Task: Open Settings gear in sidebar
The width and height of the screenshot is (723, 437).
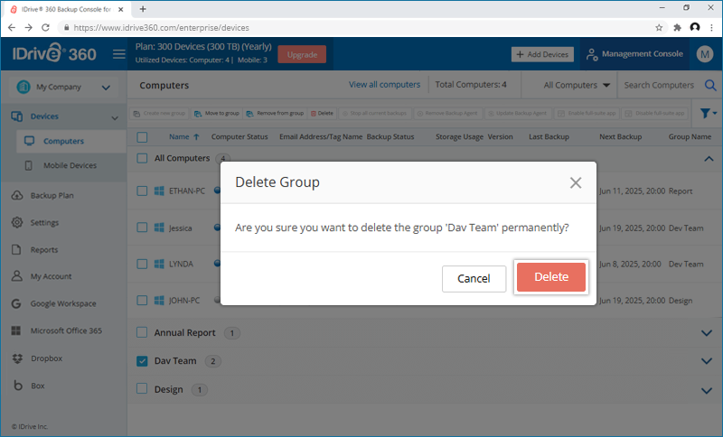Action: [x=18, y=222]
